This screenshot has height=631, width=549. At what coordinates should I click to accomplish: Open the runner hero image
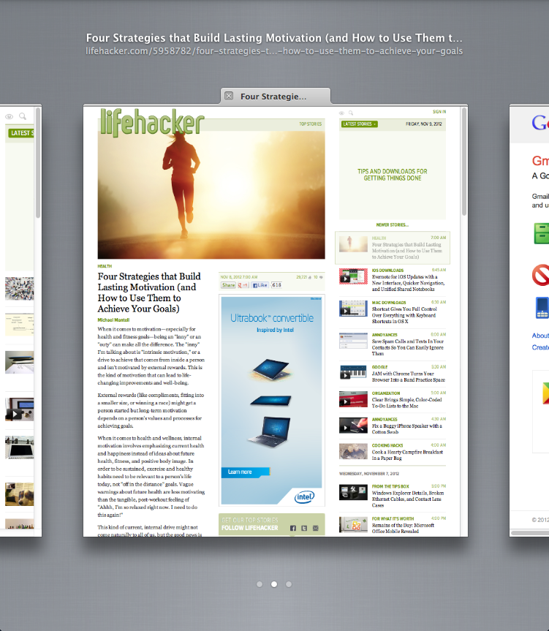click(211, 194)
